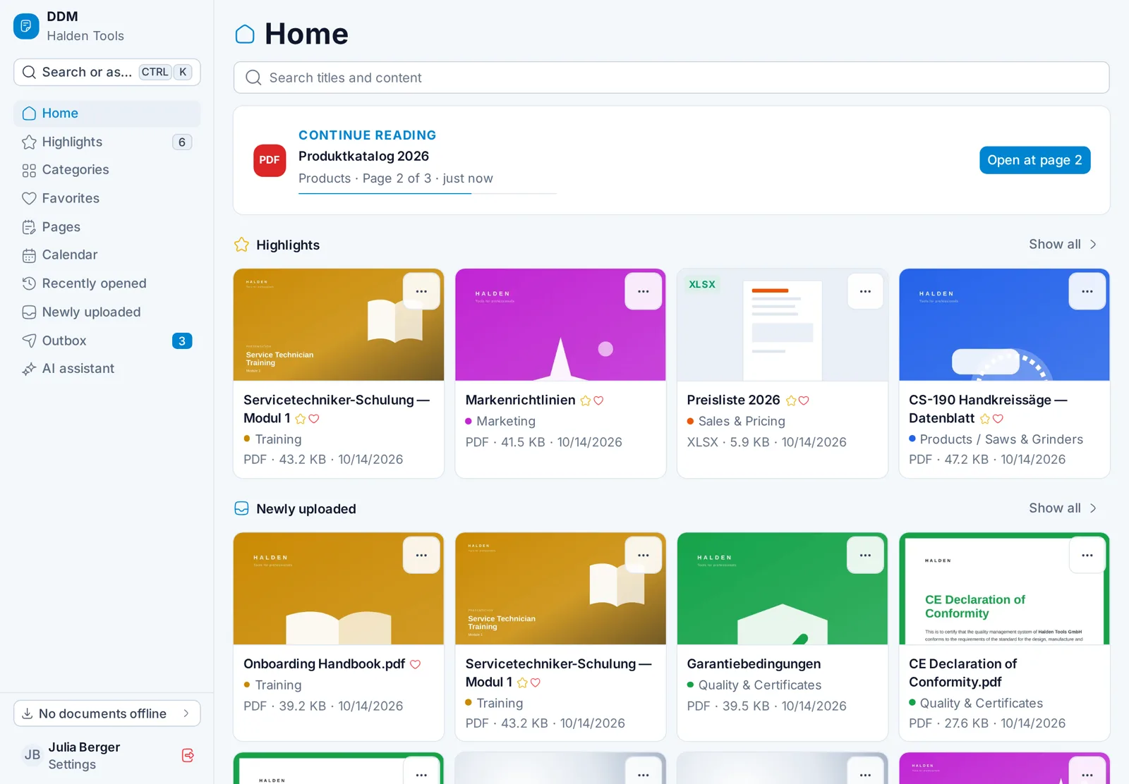Toggle the favorite heart on Markenrichtlinien
The width and height of the screenshot is (1129, 784).
pos(598,400)
